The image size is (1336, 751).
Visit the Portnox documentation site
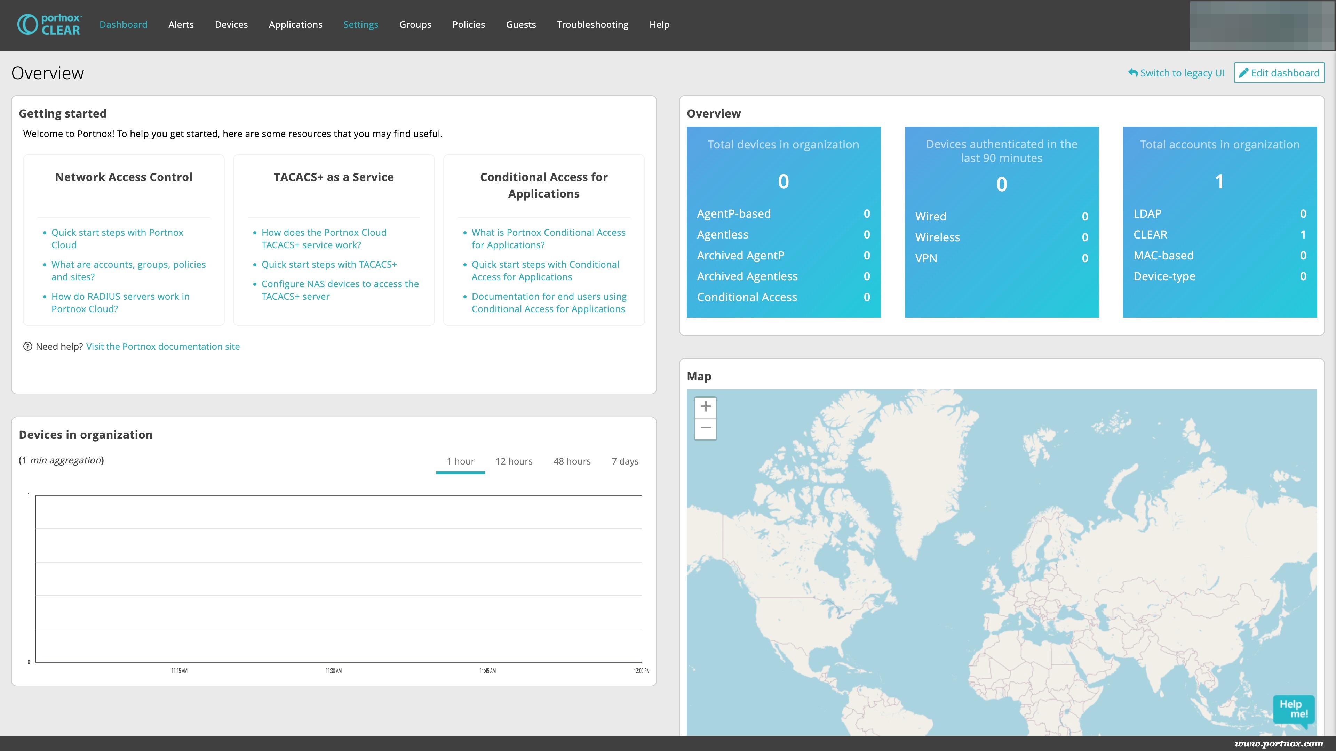pyautogui.click(x=163, y=346)
